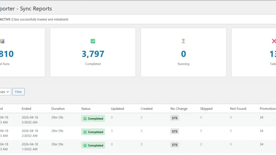Click the bar chart icon in Total Runs card
Image resolution: width=276 pixels, height=155 pixels.
click(2, 41)
